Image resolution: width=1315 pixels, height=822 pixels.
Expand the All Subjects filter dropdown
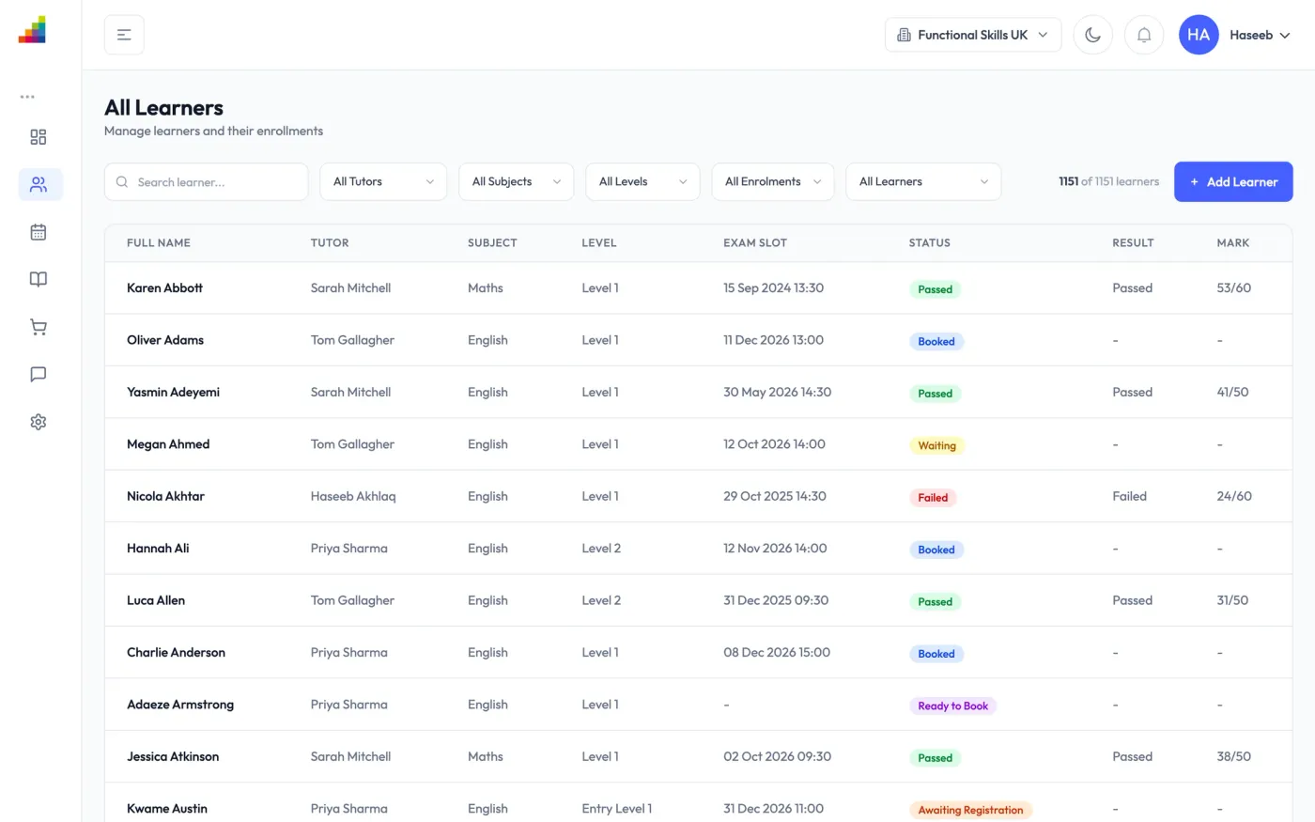click(x=517, y=182)
